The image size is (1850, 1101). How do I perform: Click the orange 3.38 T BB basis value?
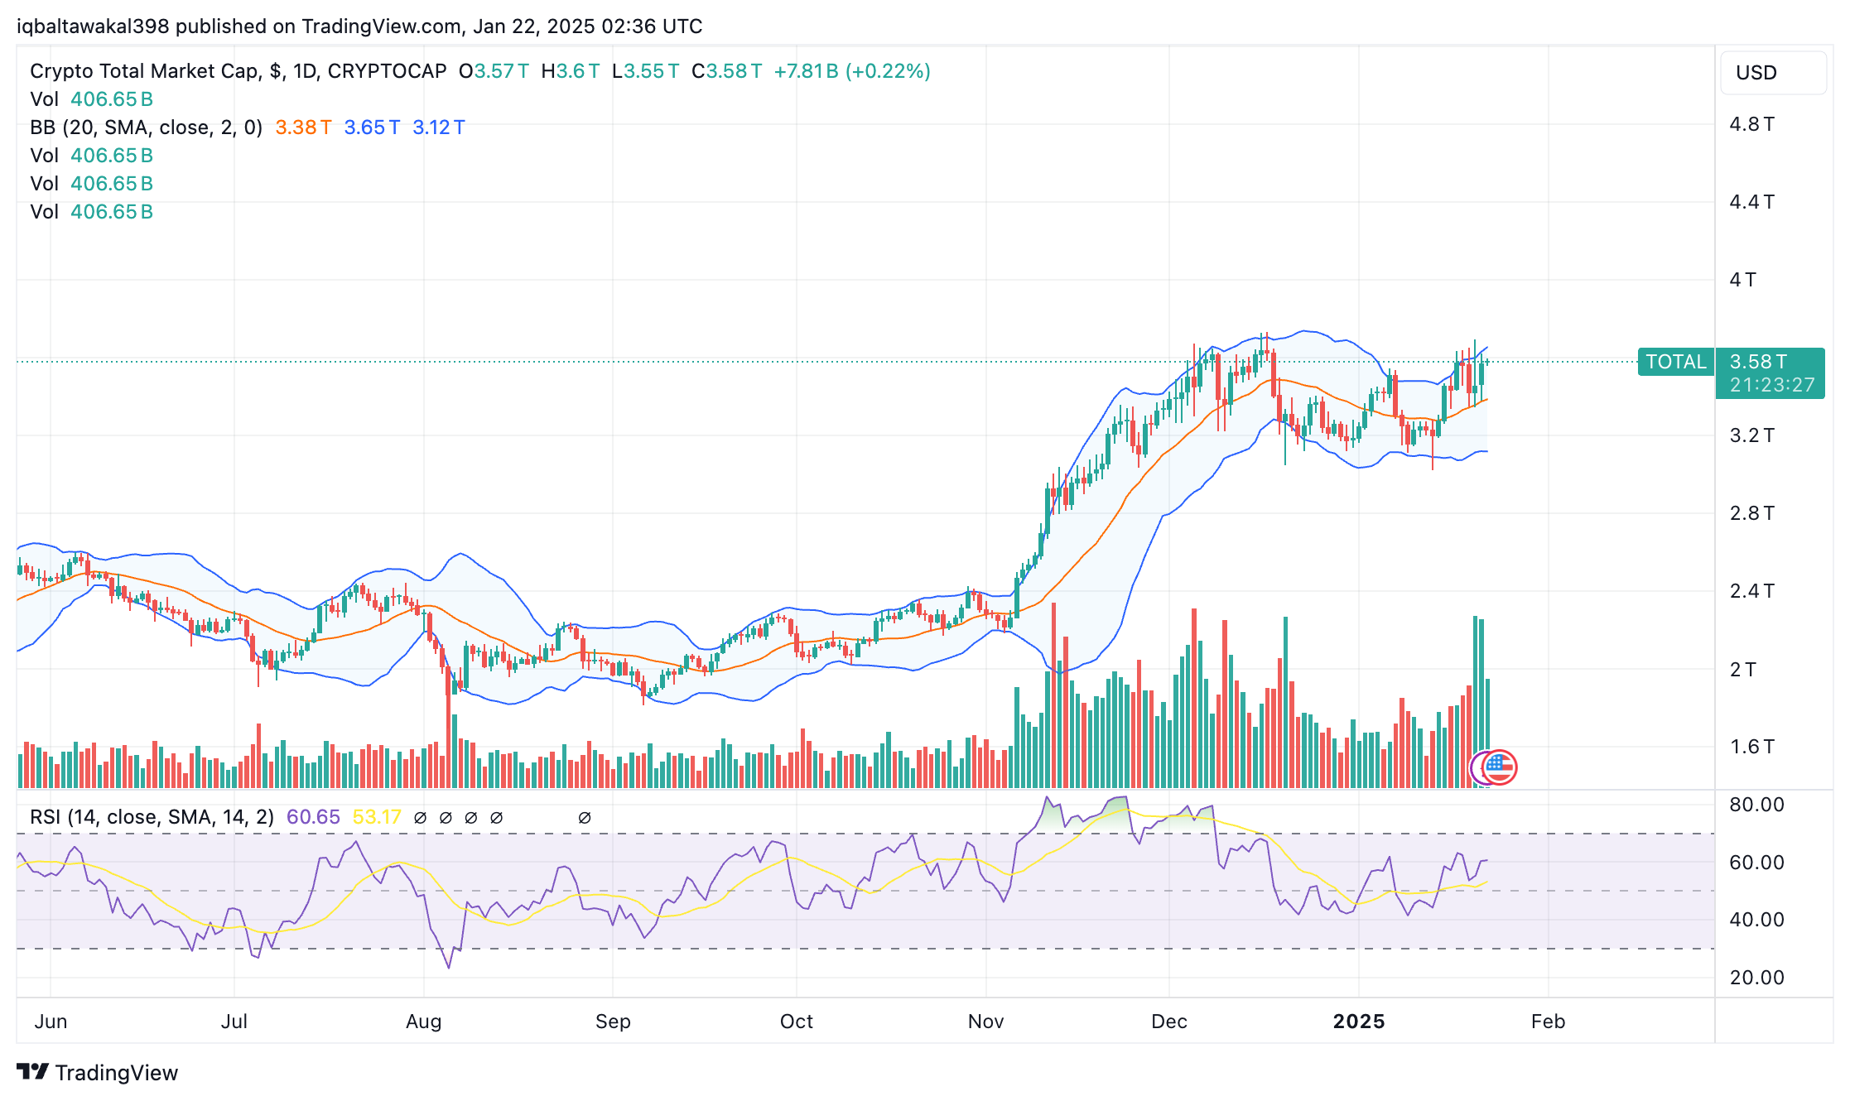302,127
